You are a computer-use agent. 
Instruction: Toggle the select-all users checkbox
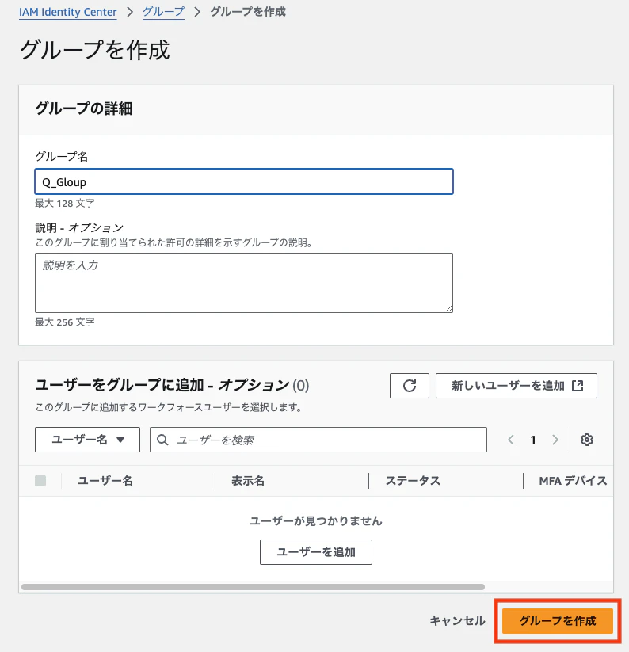tap(40, 481)
